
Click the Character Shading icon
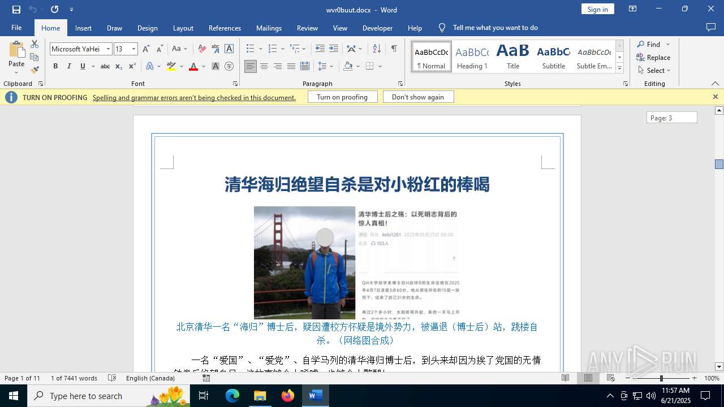tap(216, 66)
